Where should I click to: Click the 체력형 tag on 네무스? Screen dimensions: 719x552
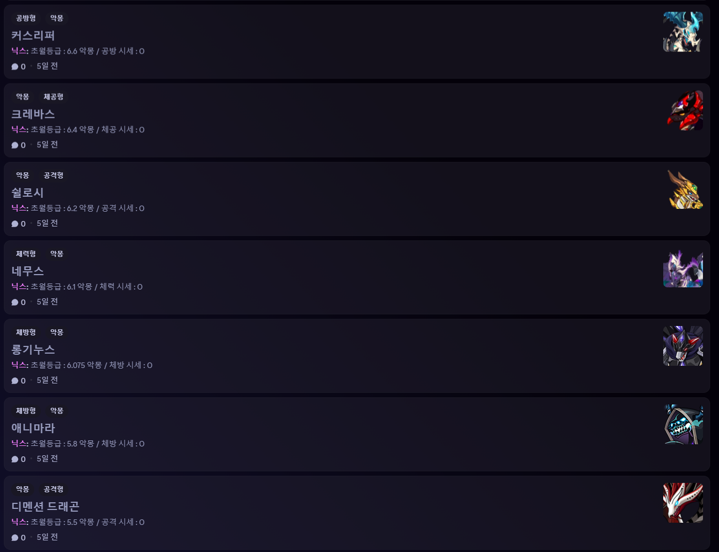(x=26, y=254)
